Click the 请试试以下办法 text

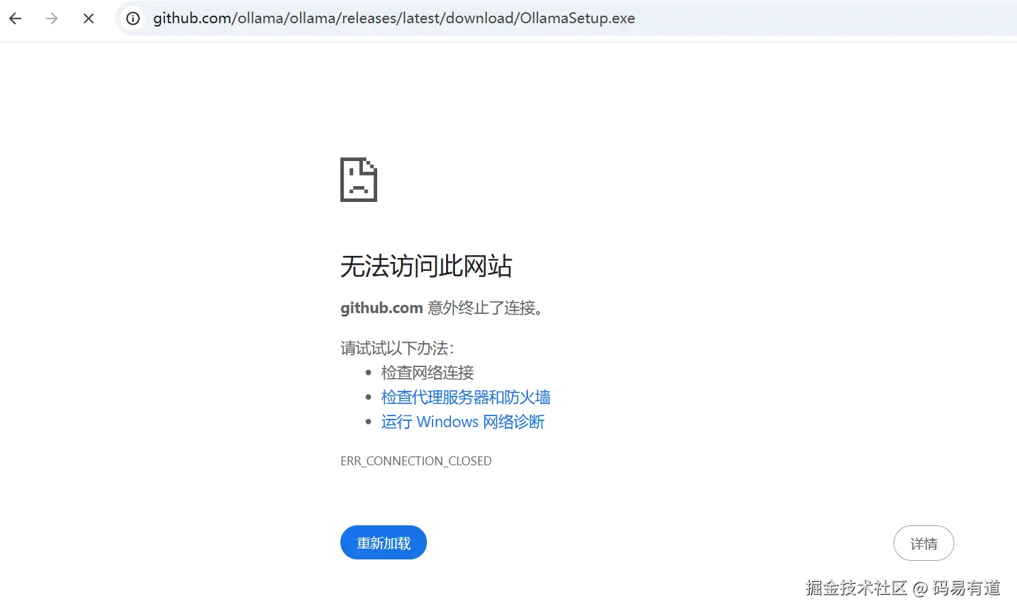click(x=397, y=348)
